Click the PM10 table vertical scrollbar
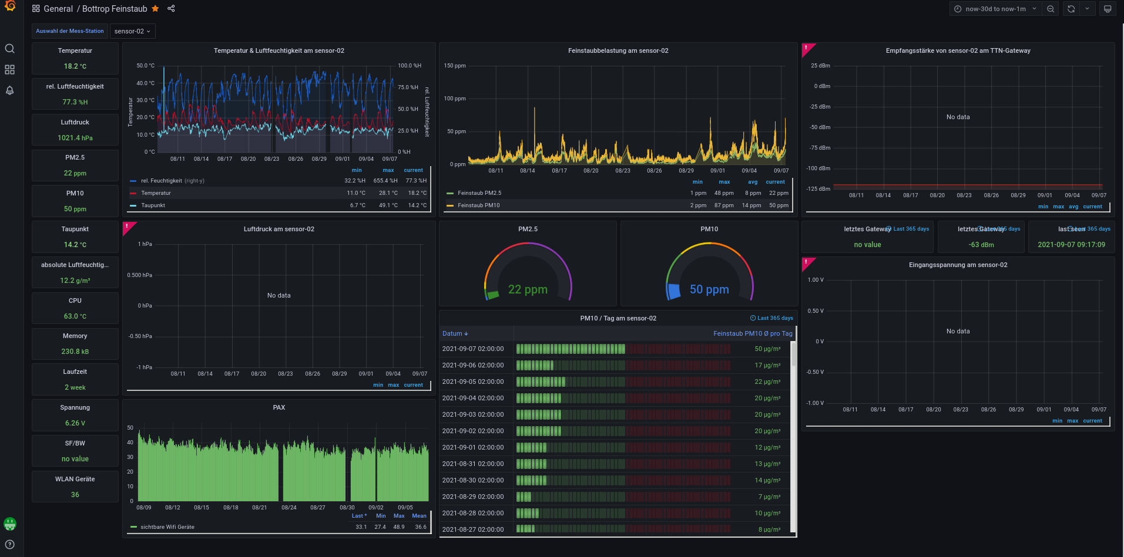 click(x=794, y=355)
